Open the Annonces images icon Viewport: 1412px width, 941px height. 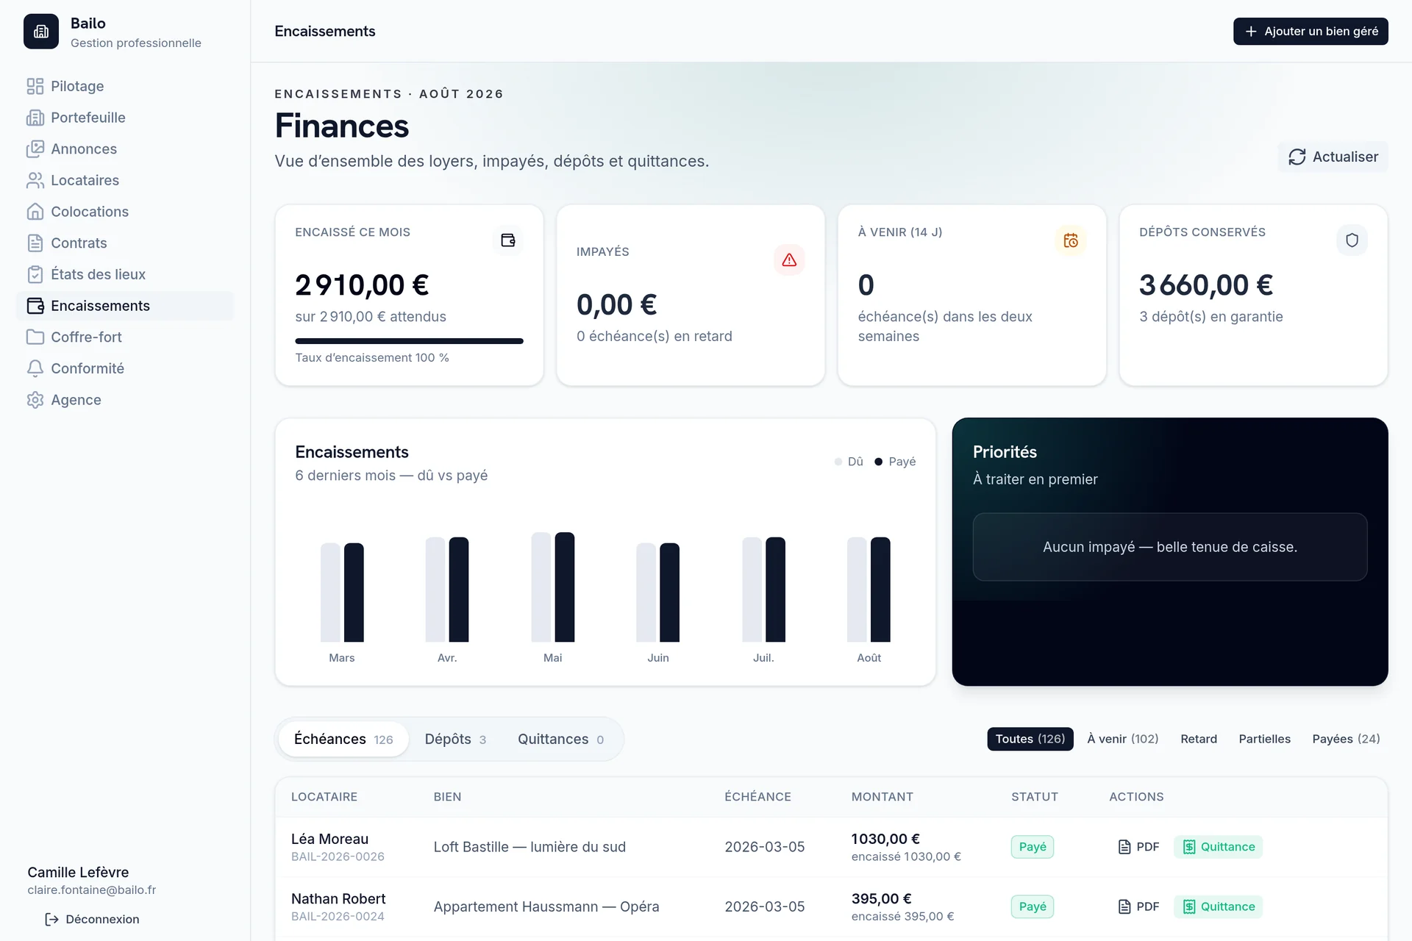(35, 149)
